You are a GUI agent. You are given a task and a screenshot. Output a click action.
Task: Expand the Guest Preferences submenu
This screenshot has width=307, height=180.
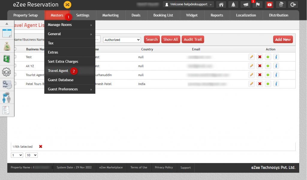pos(70,89)
